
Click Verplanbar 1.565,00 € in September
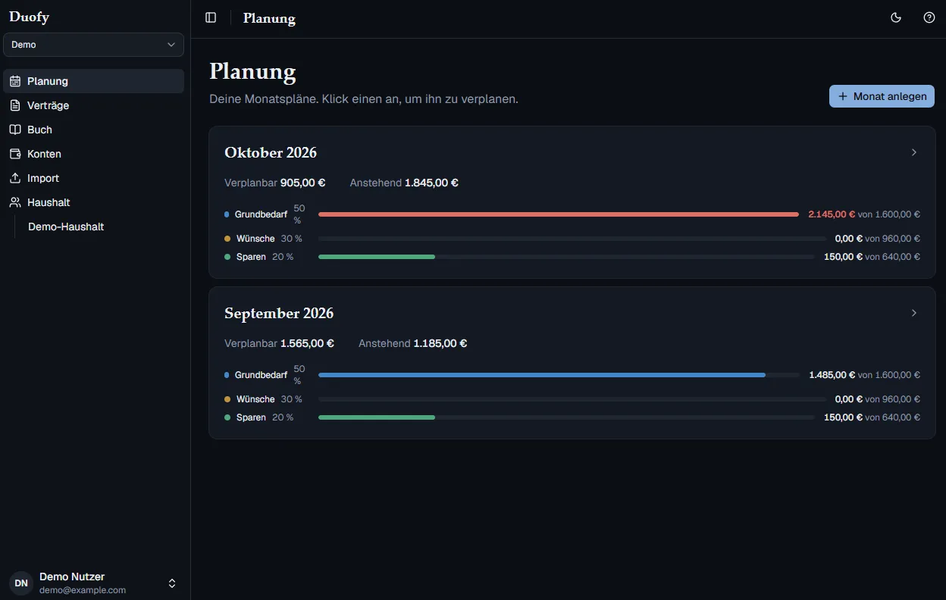(x=279, y=343)
